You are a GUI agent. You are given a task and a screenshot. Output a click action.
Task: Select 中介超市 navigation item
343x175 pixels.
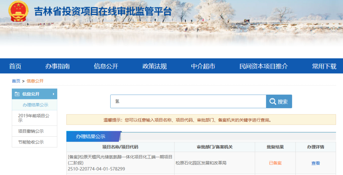(x=203, y=66)
